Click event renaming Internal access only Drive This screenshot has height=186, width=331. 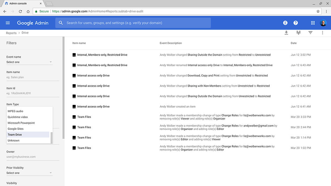tap(216, 65)
